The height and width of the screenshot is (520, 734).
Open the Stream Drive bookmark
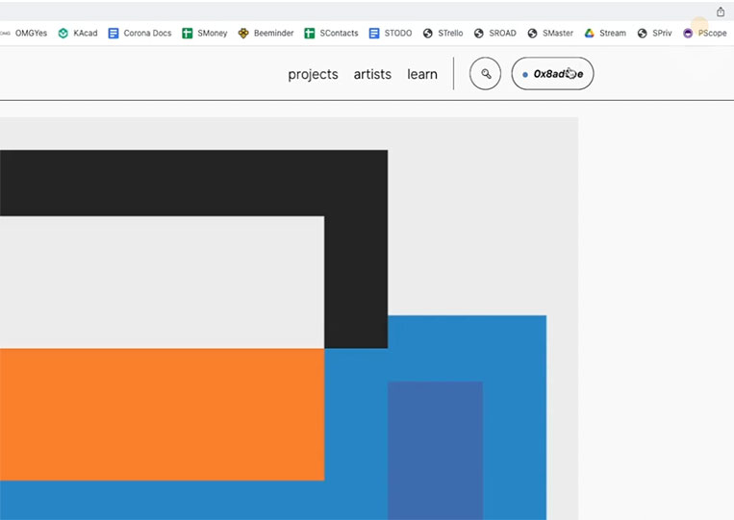point(605,34)
